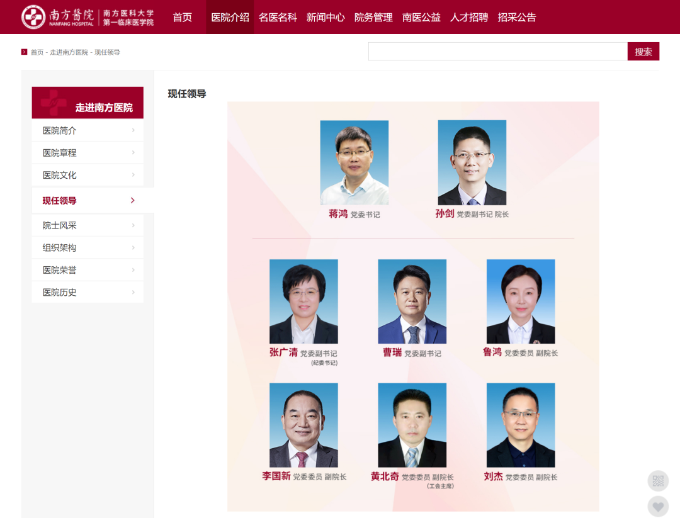Select 人才招聘 in the top menu
680x518 pixels.
point(469,18)
